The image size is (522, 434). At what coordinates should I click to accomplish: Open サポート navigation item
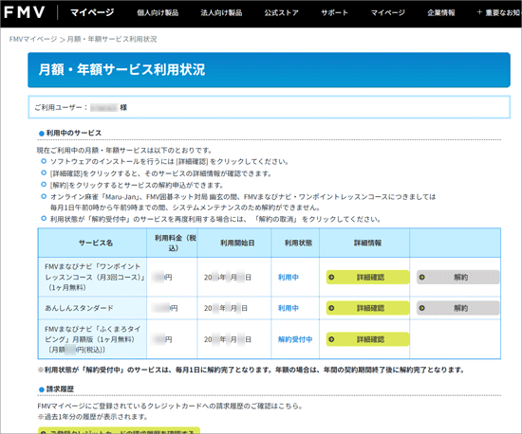pyautogui.click(x=335, y=13)
